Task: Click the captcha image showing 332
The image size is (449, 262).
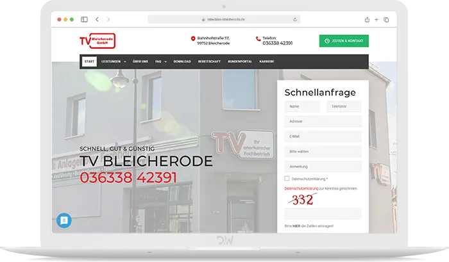Action: click(x=302, y=199)
